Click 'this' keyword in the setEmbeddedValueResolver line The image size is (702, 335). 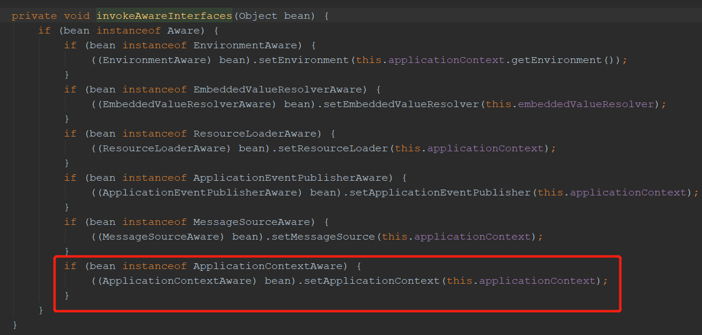498,105
